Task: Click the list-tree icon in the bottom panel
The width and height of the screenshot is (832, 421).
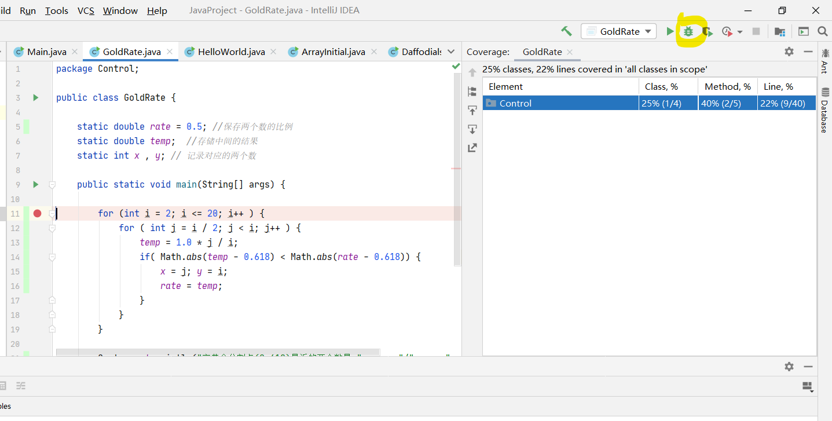Action: pos(21,386)
